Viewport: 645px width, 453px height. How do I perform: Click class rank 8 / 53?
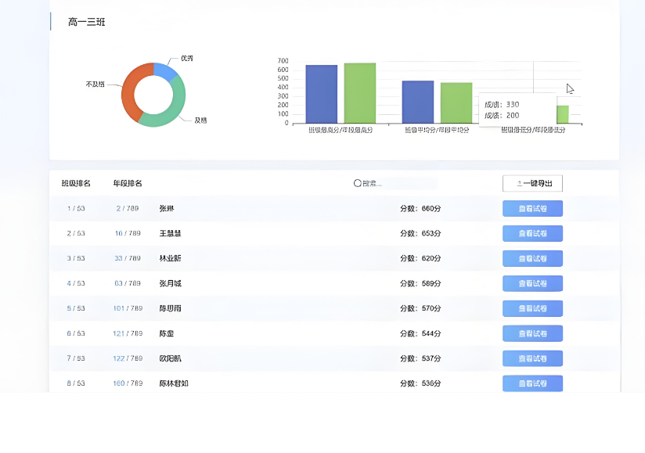point(76,383)
